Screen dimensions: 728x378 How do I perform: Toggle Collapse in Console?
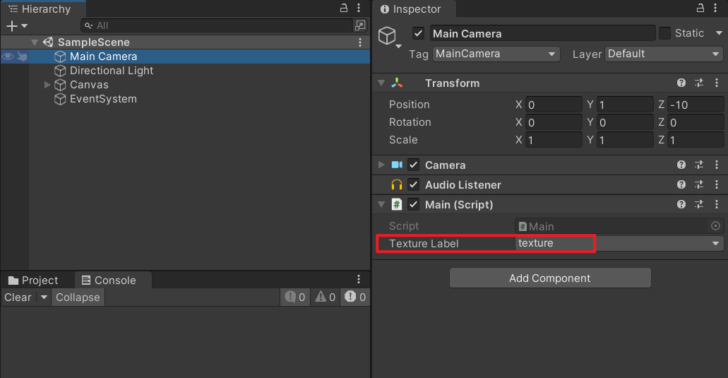[78, 297]
